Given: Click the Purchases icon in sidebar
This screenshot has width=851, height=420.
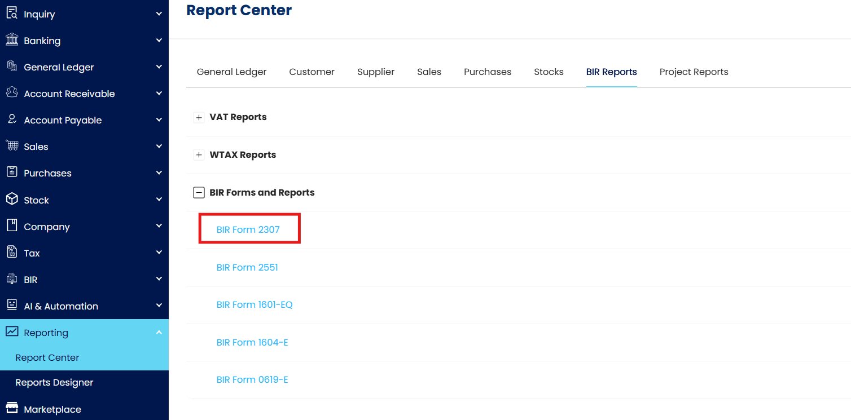Looking at the screenshot, I should point(11,172).
